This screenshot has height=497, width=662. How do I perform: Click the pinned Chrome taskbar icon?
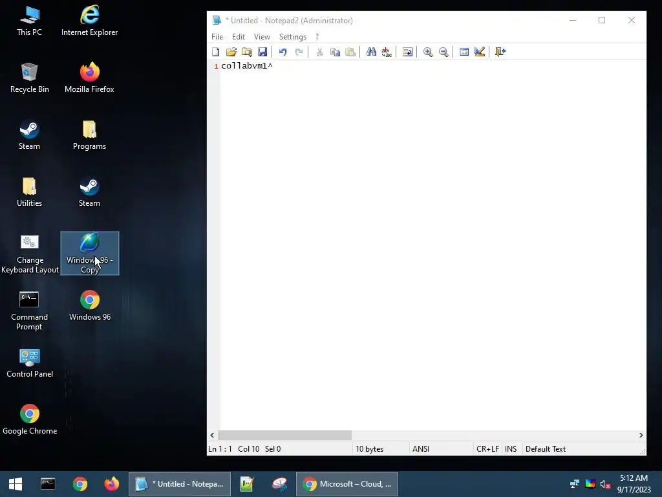point(80,484)
